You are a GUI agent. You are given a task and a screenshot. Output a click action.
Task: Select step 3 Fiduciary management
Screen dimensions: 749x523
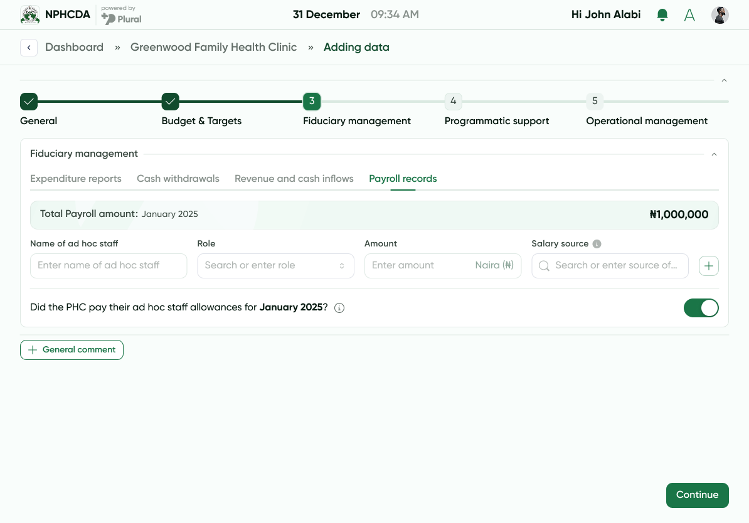pos(312,101)
